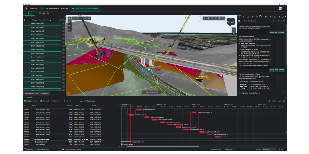Select the Schedule panel tab

29,97
